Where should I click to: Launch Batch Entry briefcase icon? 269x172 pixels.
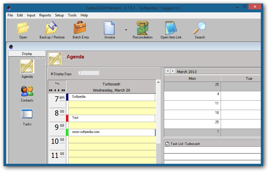click(80, 28)
